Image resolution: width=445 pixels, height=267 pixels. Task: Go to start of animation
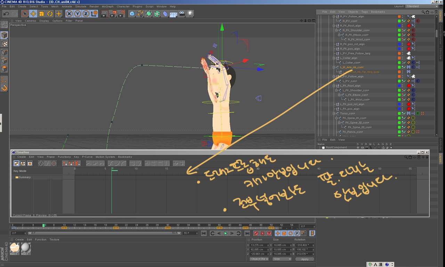204,233
